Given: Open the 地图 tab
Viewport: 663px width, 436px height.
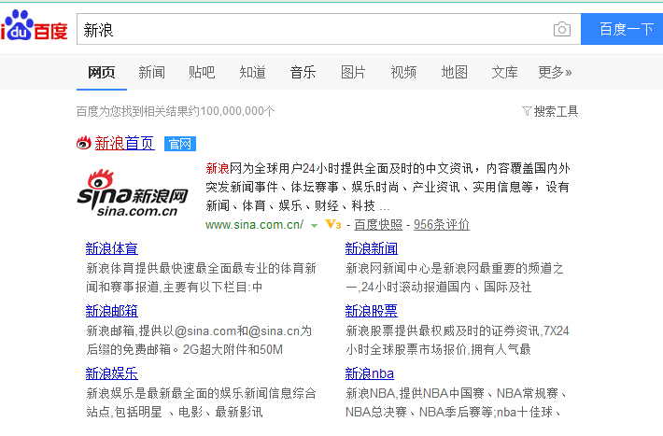Looking at the screenshot, I should pyautogui.click(x=454, y=72).
